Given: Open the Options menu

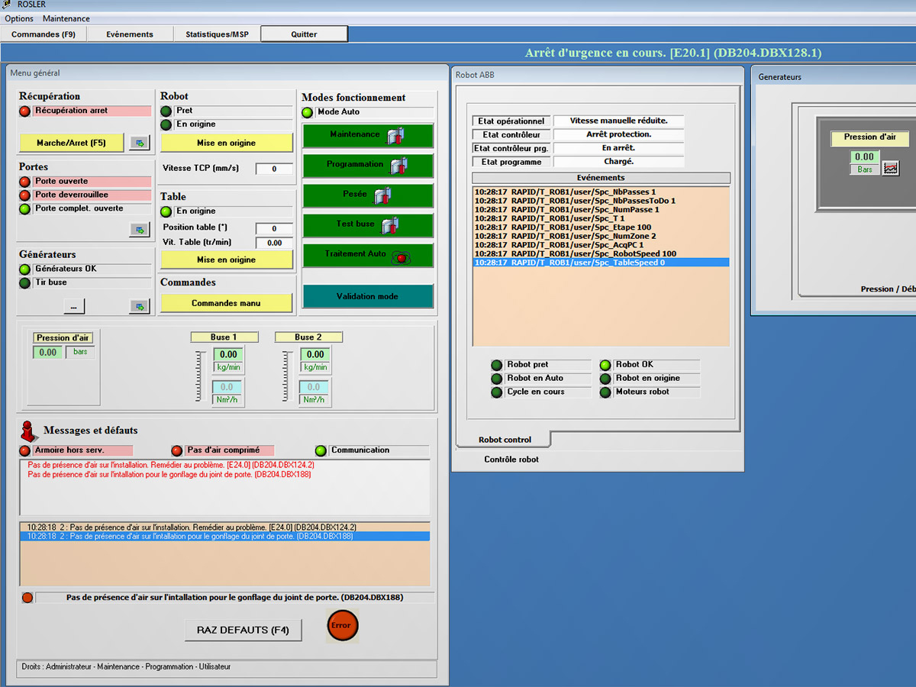Looking at the screenshot, I should coord(19,18).
